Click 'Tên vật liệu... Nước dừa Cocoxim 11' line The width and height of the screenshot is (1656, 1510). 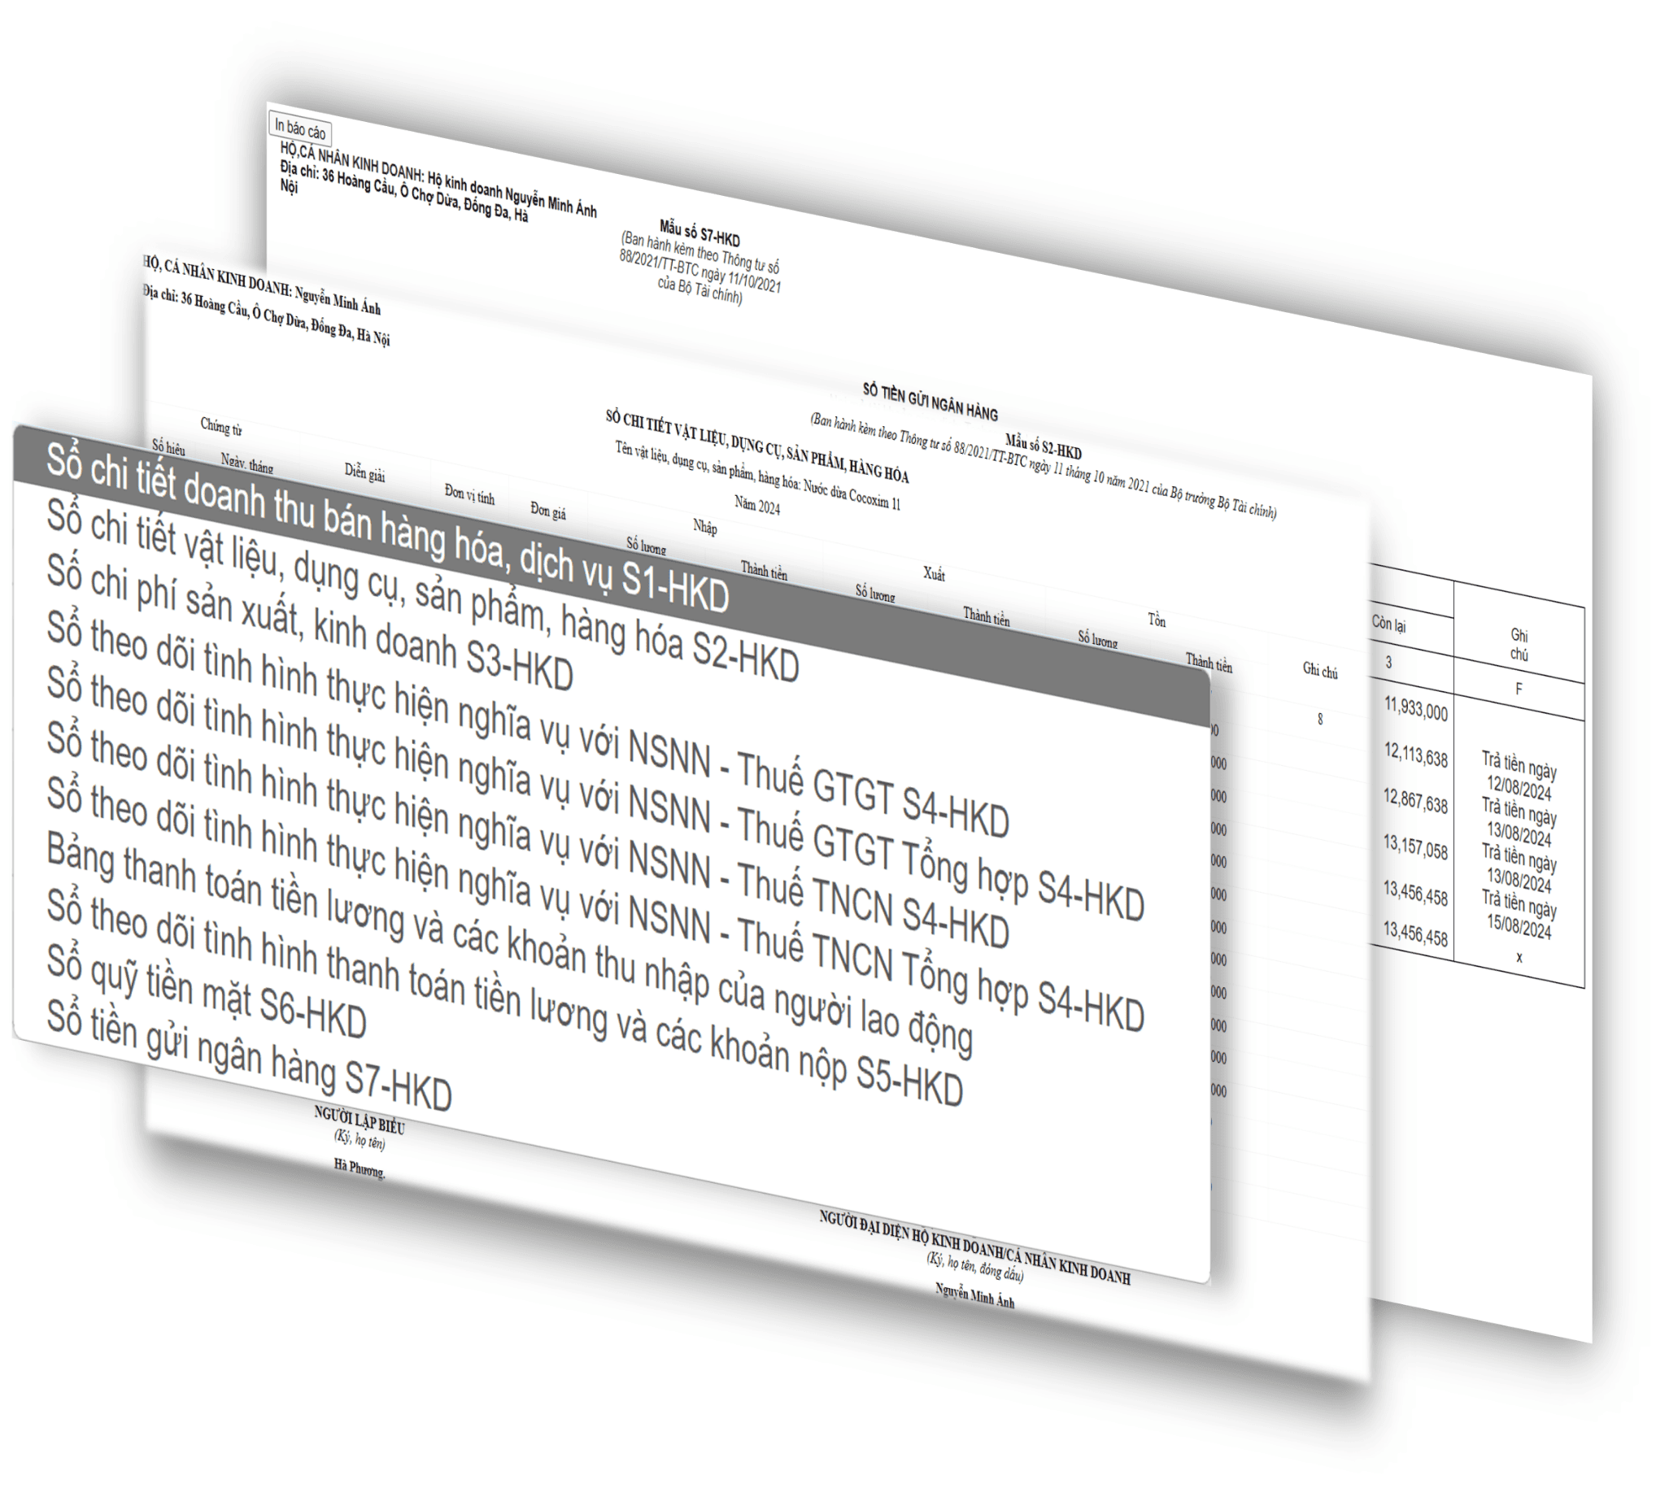[757, 476]
